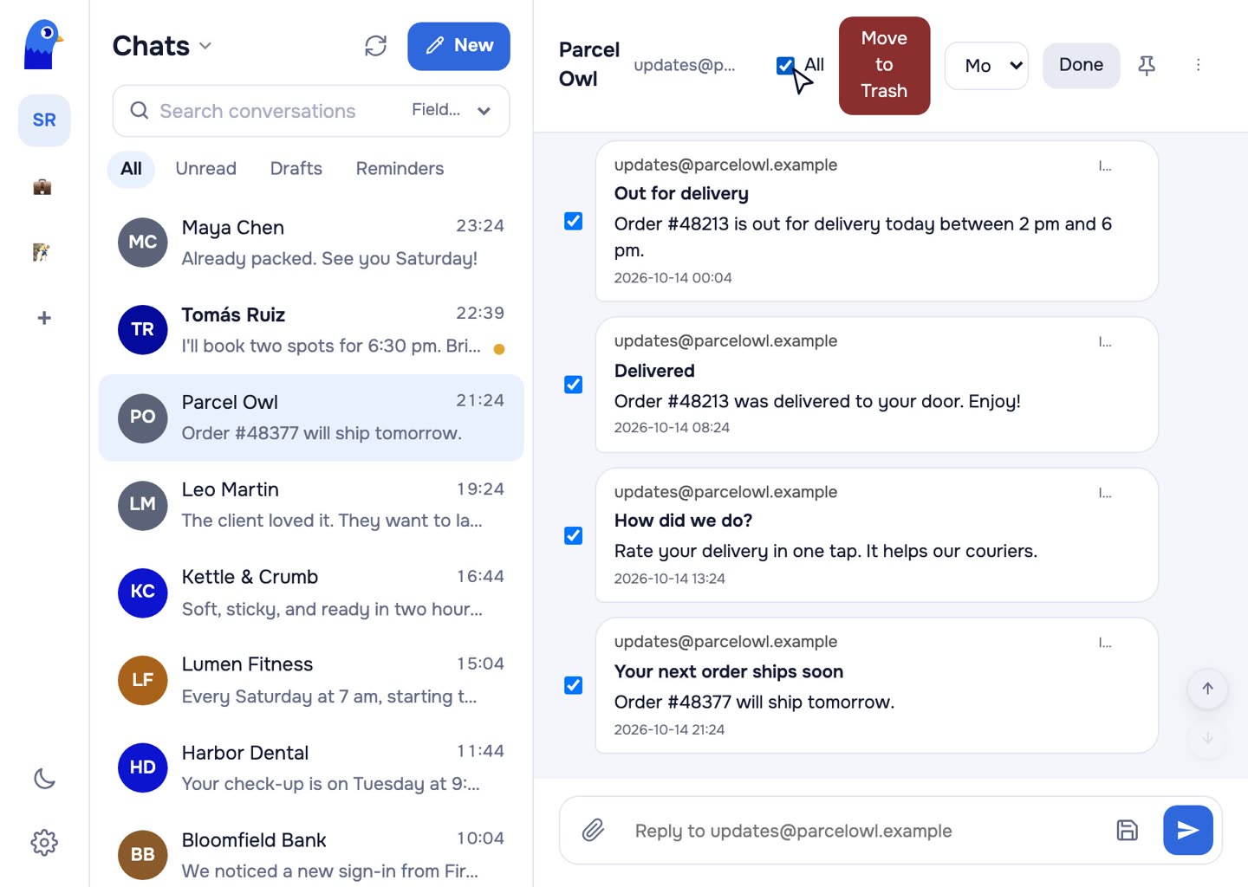
Task: Uncheck the How did we do? checkbox
Action: 573,535
